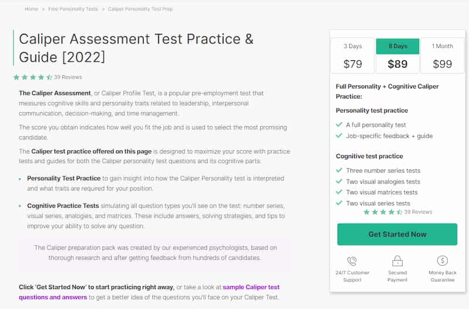Viewport: 469px width, 309px height.
Task: Click the Caliper Personality Test Prep breadcrumb
Action: point(140,9)
